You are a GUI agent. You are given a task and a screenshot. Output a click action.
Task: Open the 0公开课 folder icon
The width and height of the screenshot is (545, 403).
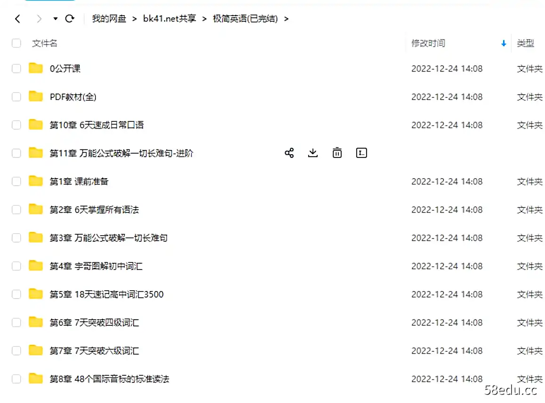35,68
